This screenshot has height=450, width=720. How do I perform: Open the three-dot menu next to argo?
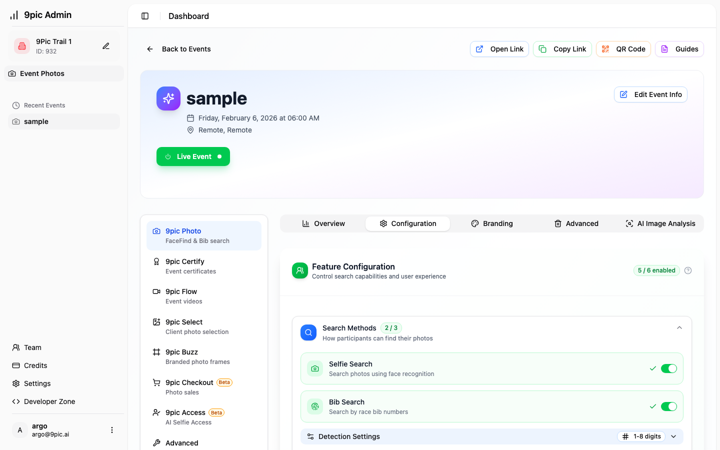click(x=112, y=430)
